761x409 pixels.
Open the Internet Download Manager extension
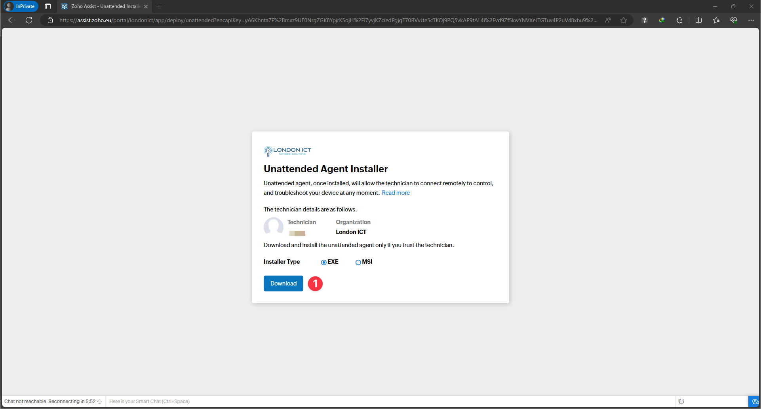pyautogui.click(x=662, y=20)
